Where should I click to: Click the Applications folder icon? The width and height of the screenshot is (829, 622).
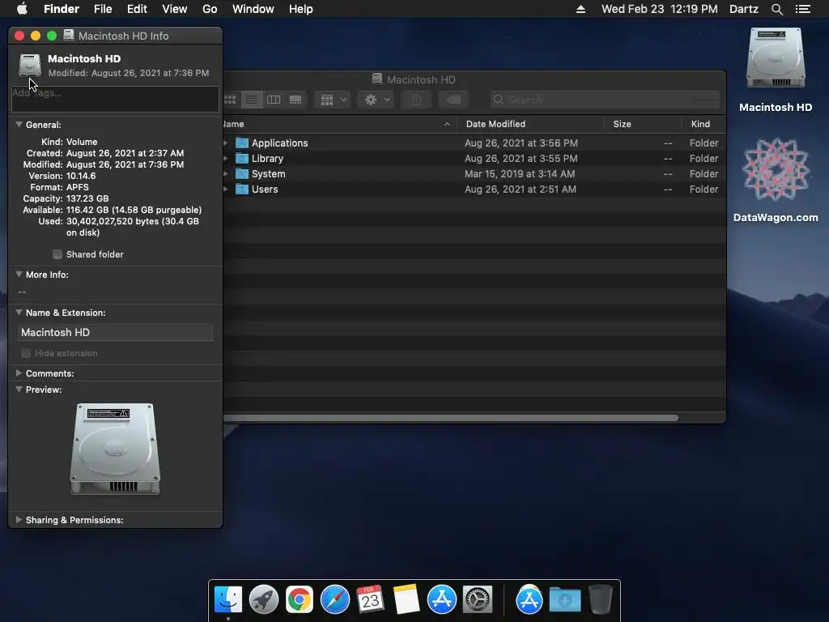click(242, 143)
